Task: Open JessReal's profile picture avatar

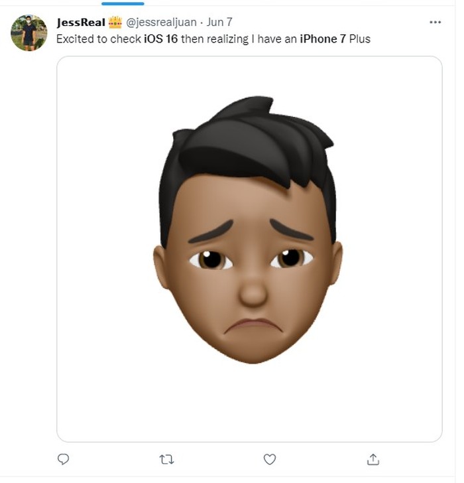Action: click(x=29, y=33)
